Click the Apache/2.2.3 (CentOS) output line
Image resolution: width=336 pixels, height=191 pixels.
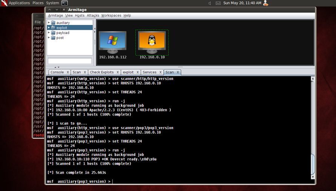109,110
